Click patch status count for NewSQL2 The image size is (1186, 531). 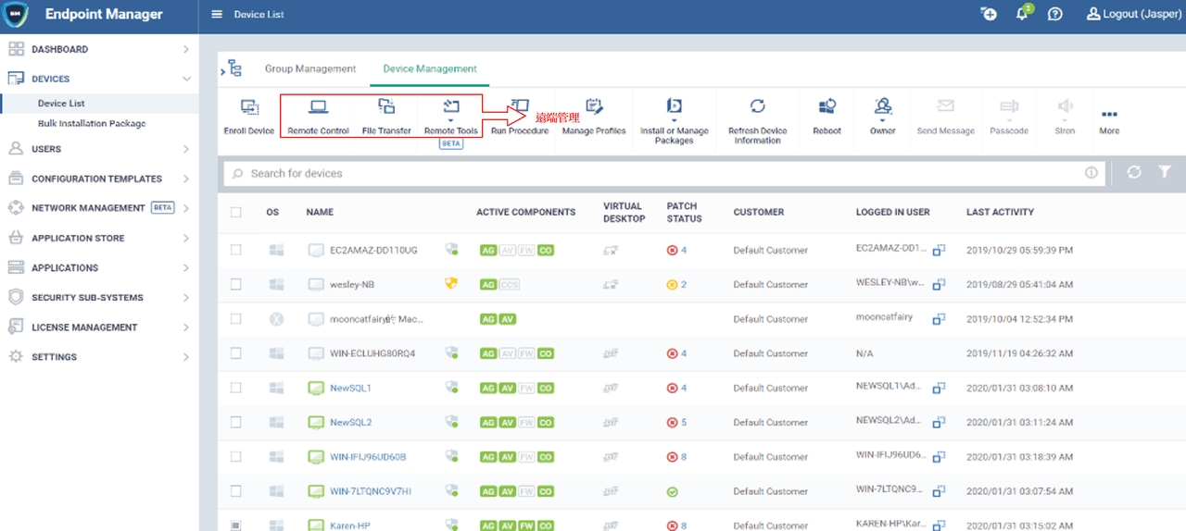pyautogui.click(x=684, y=422)
